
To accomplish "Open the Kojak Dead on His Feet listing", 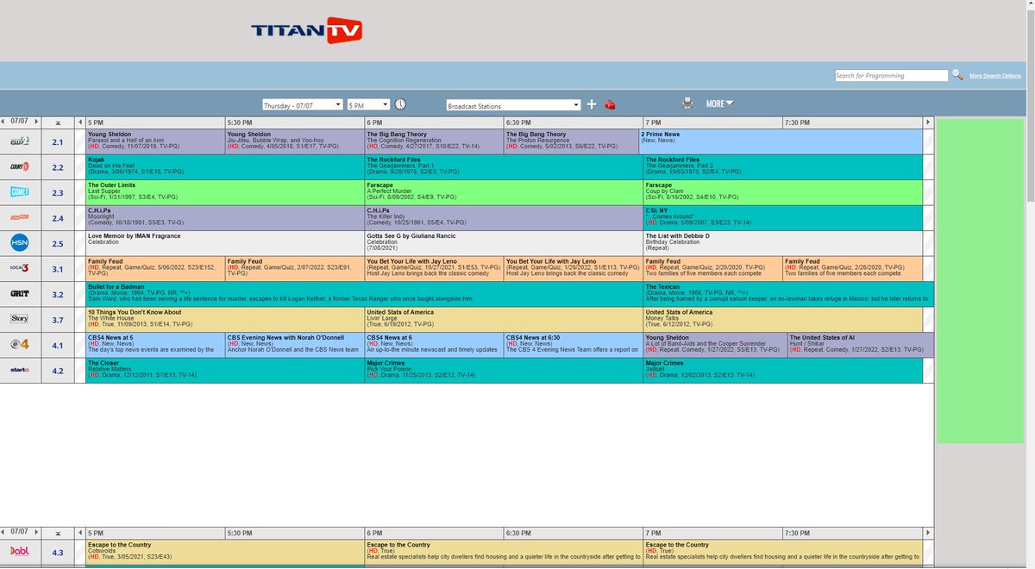I will click(224, 166).
